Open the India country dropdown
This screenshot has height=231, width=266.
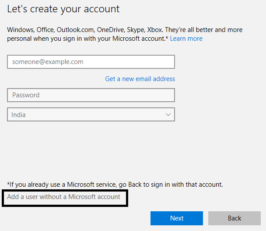91,114
